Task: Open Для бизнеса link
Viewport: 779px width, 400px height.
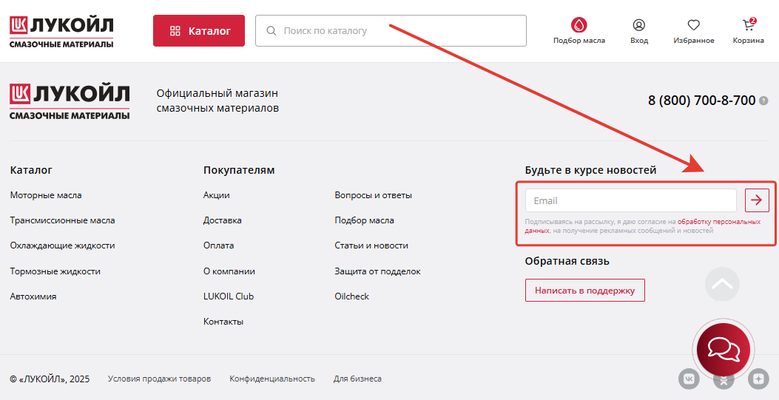Action: (x=357, y=379)
